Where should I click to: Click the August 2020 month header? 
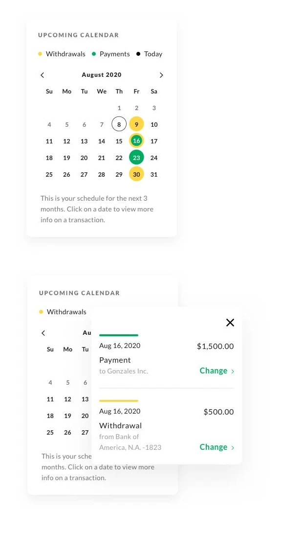point(101,74)
